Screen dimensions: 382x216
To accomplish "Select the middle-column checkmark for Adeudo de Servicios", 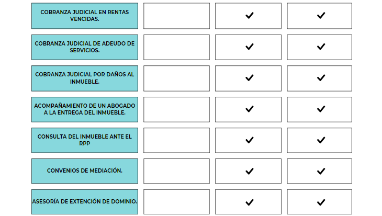I will click(249, 47).
